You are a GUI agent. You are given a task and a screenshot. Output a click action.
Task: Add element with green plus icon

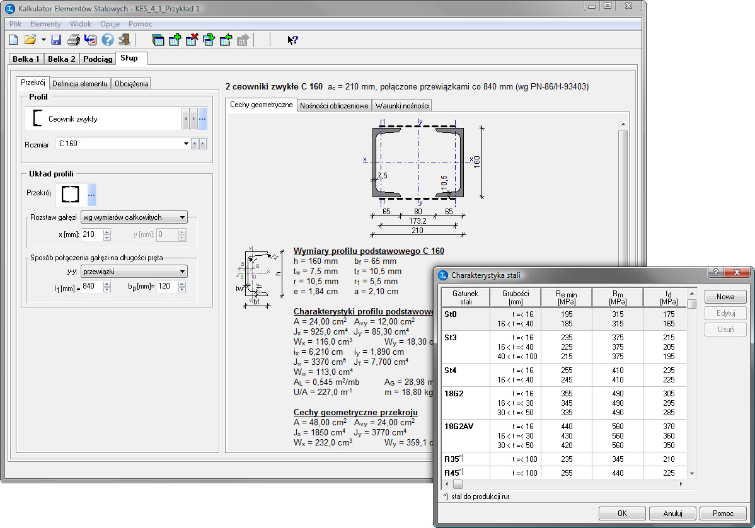coord(175,40)
